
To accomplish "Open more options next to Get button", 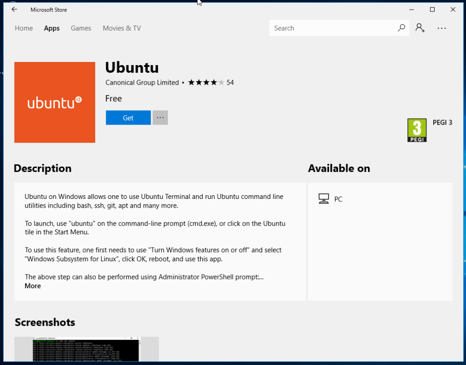I will (160, 117).
